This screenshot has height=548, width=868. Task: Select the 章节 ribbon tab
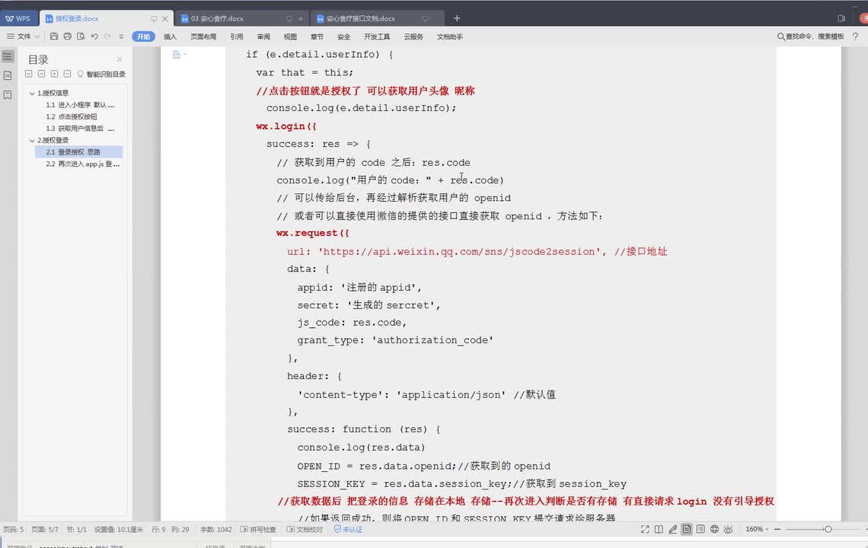pos(317,37)
